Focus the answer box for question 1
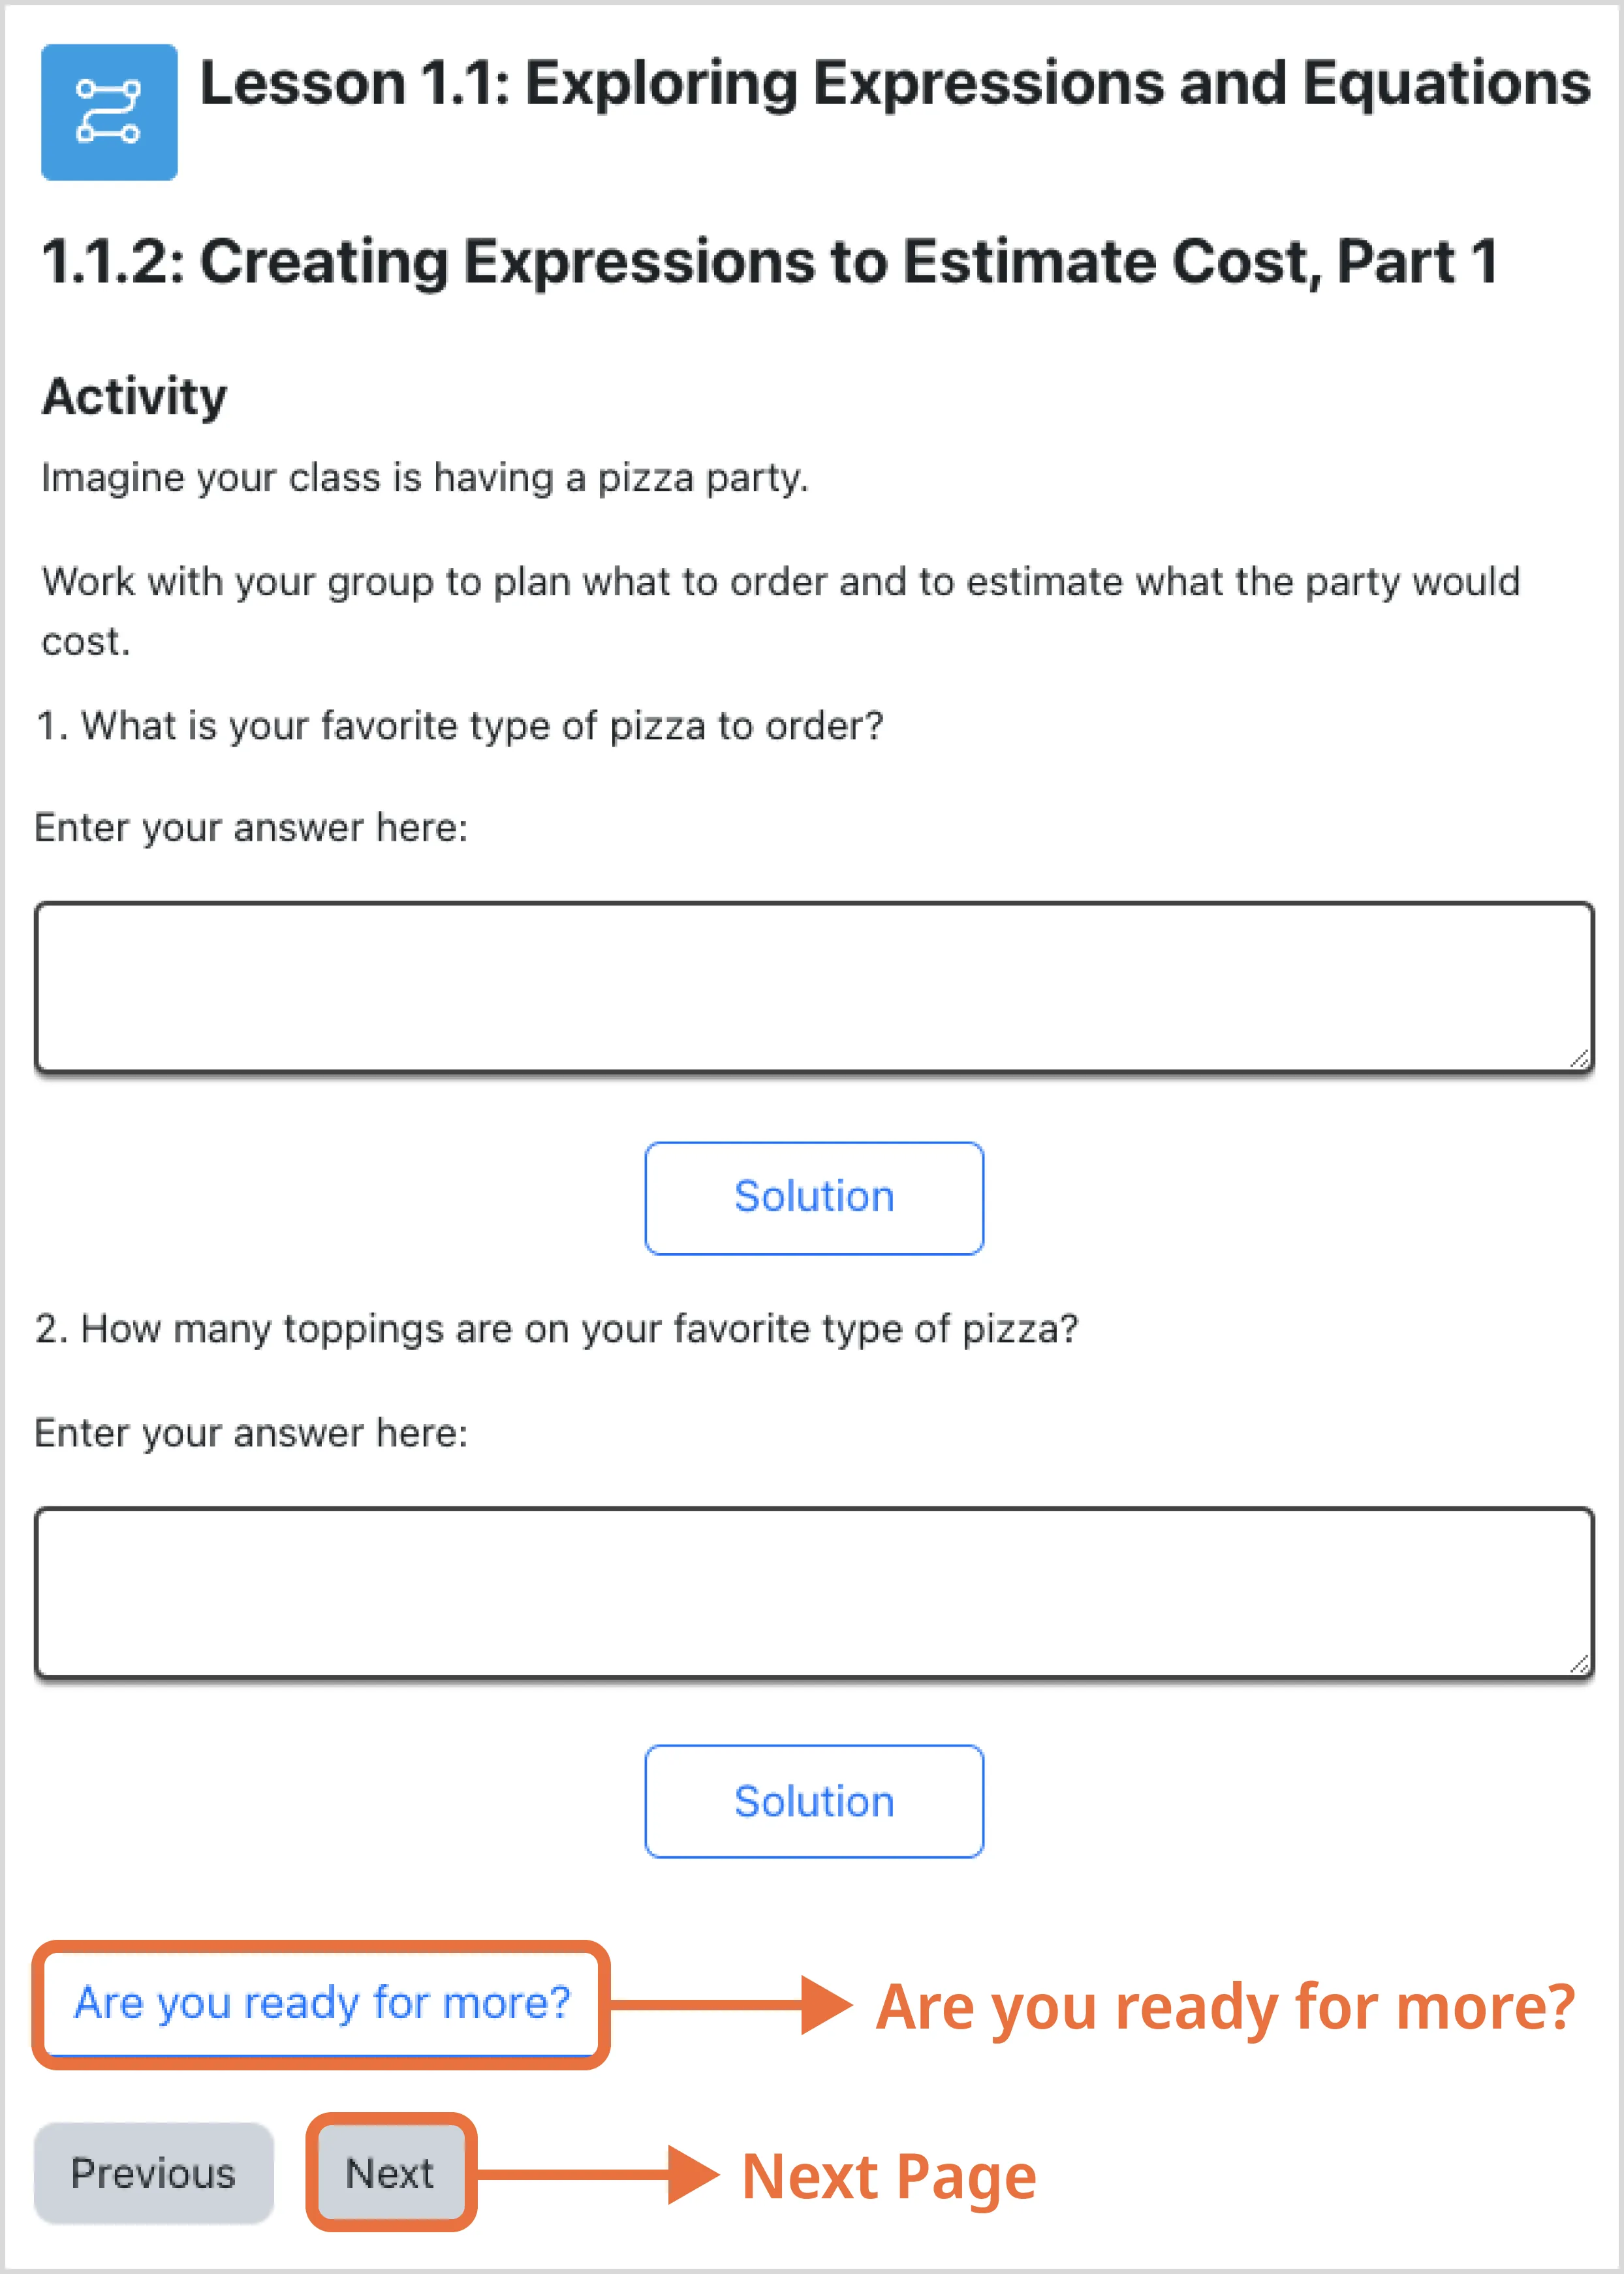1624x2274 pixels. [814, 988]
